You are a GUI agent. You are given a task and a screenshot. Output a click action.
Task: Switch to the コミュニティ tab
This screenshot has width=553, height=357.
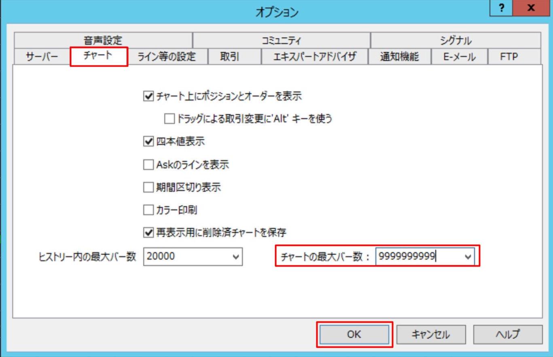pos(281,40)
